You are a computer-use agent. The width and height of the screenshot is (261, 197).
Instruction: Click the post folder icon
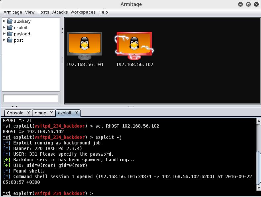[x=10, y=40]
